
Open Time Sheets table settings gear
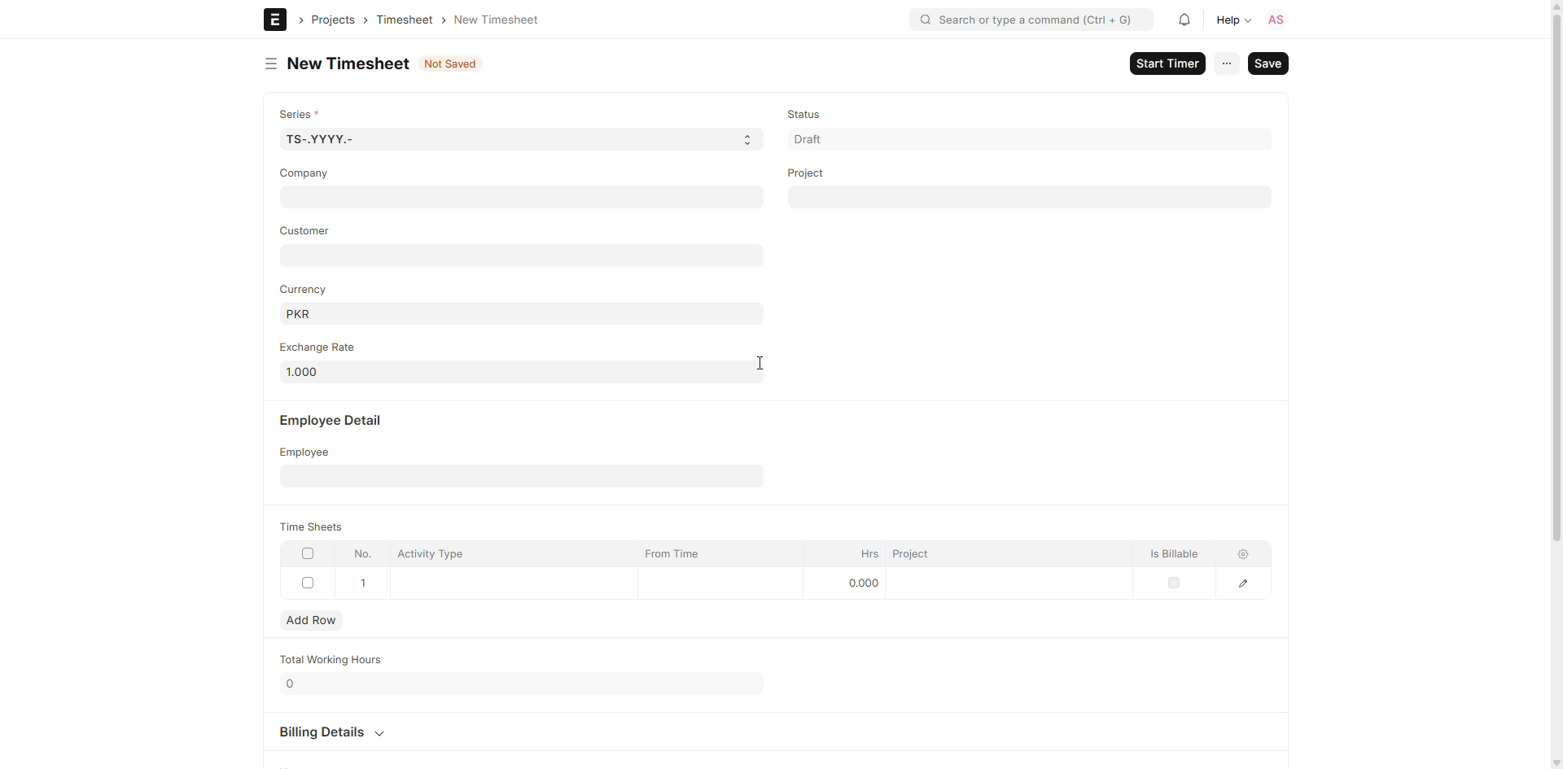click(1242, 554)
